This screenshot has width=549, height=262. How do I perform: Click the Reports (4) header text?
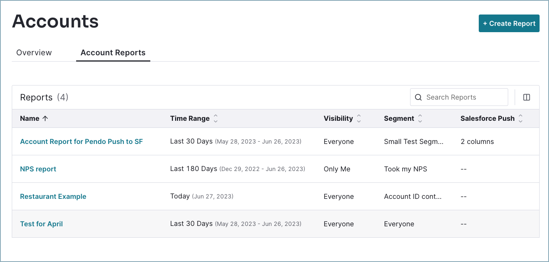[44, 97]
